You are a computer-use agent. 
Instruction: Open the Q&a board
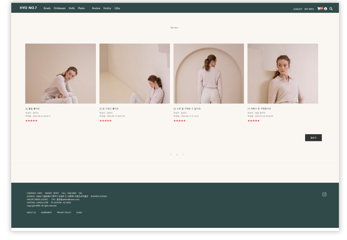tap(117, 8)
